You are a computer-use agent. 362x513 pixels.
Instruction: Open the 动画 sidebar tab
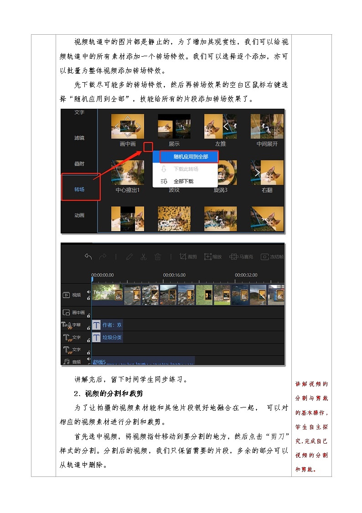click(79, 215)
